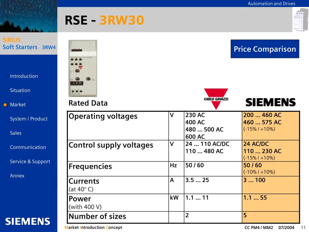The height and width of the screenshot is (232, 309).
Task: Select the Market navigation item
Action: pos(18,105)
